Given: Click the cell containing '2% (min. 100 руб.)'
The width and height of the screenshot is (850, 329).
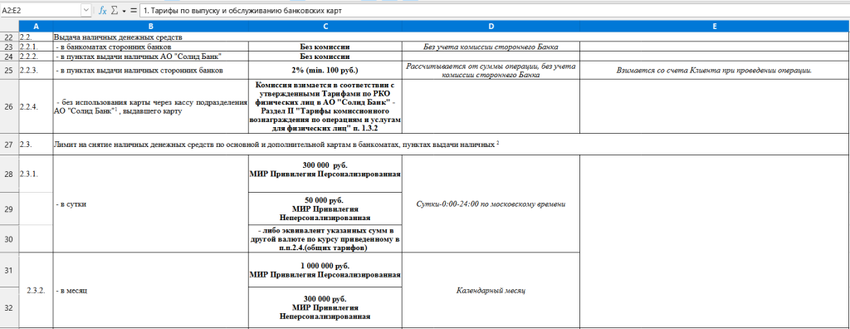Looking at the screenshot, I should 325,70.
